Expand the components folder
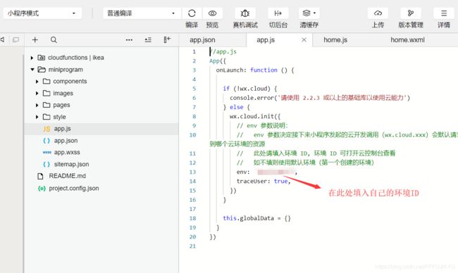 pyautogui.click(x=37, y=82)
